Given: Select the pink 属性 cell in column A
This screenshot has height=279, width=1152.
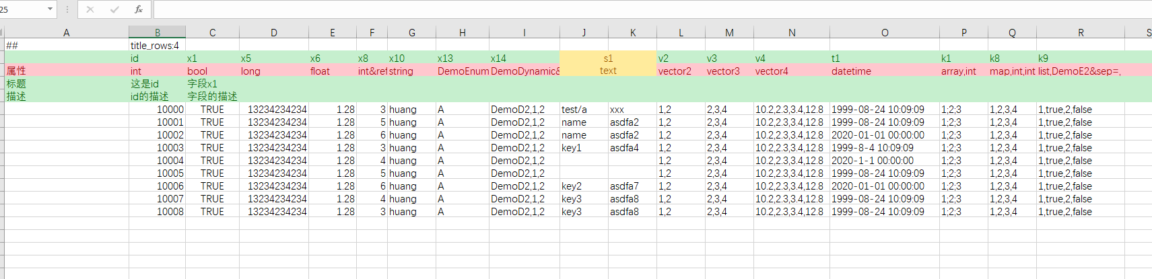Looking at the screenshot, I should (66, 71).
